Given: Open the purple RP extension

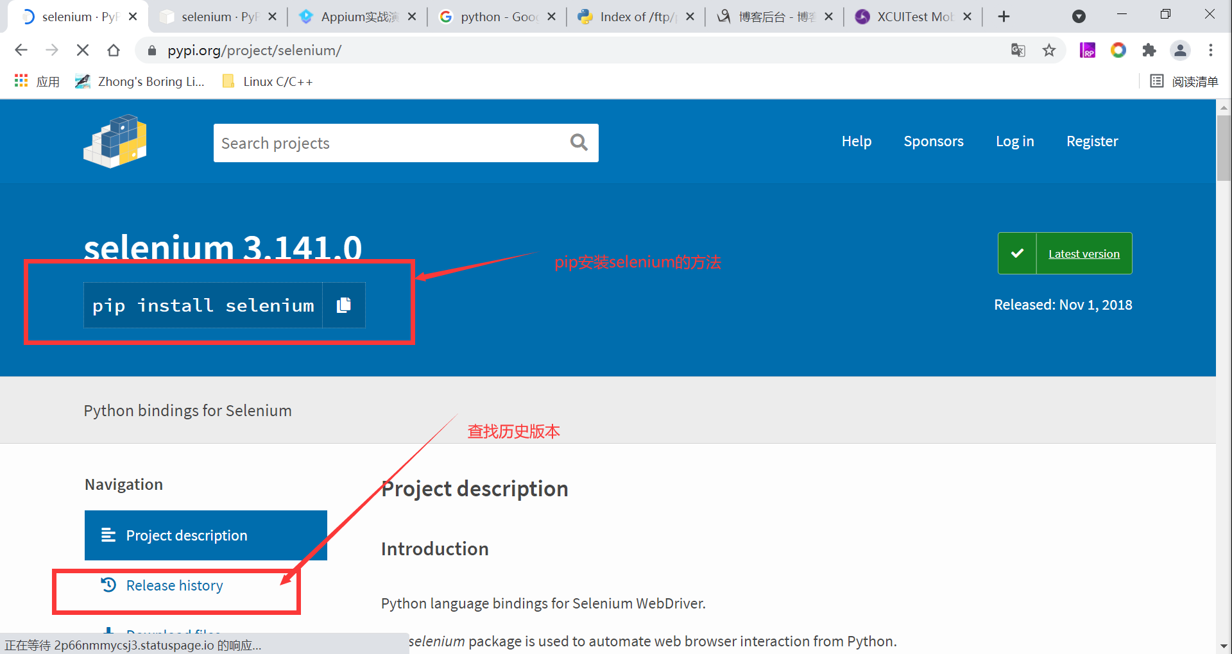Looking at the screenshot, I should pos(1088,50).
